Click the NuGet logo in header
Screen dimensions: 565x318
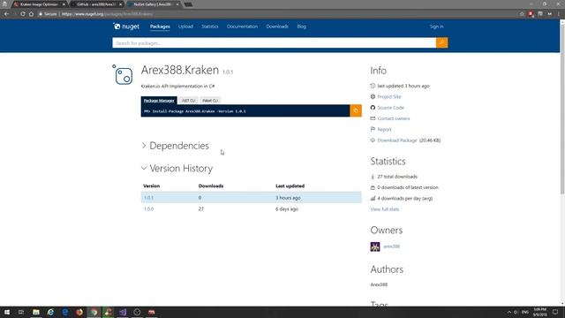(x=126, y=26)
